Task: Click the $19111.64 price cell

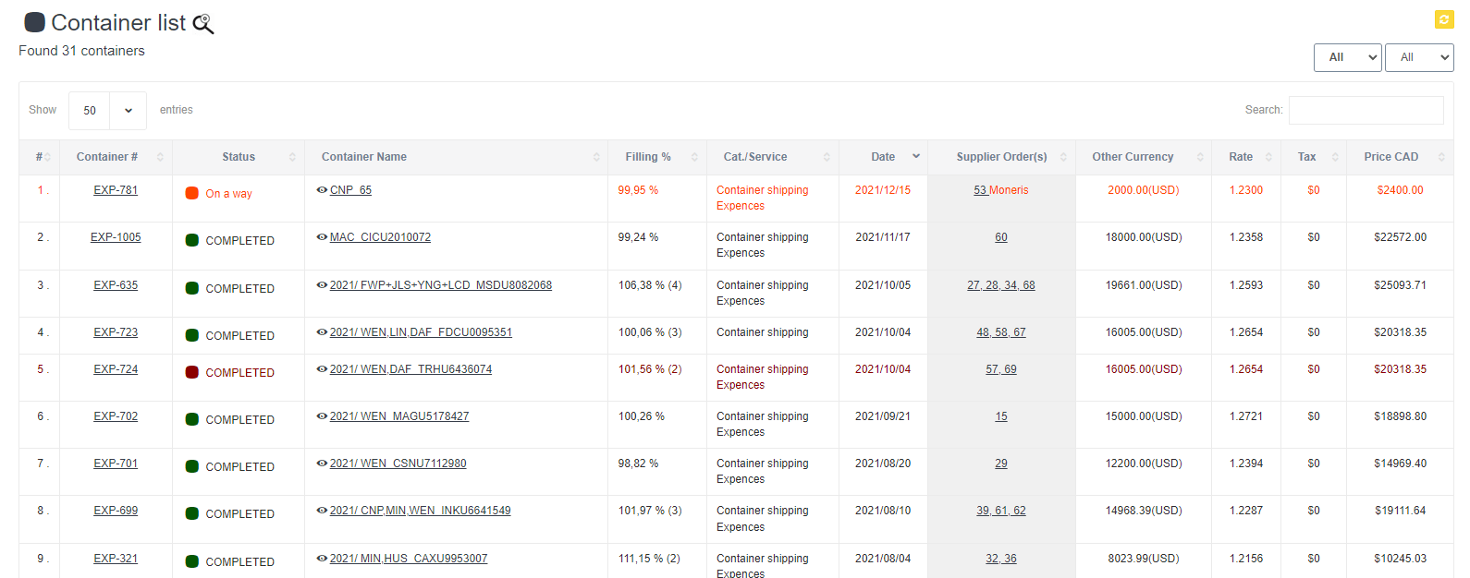Action: pyautogui.click(x=1400, y=511)
